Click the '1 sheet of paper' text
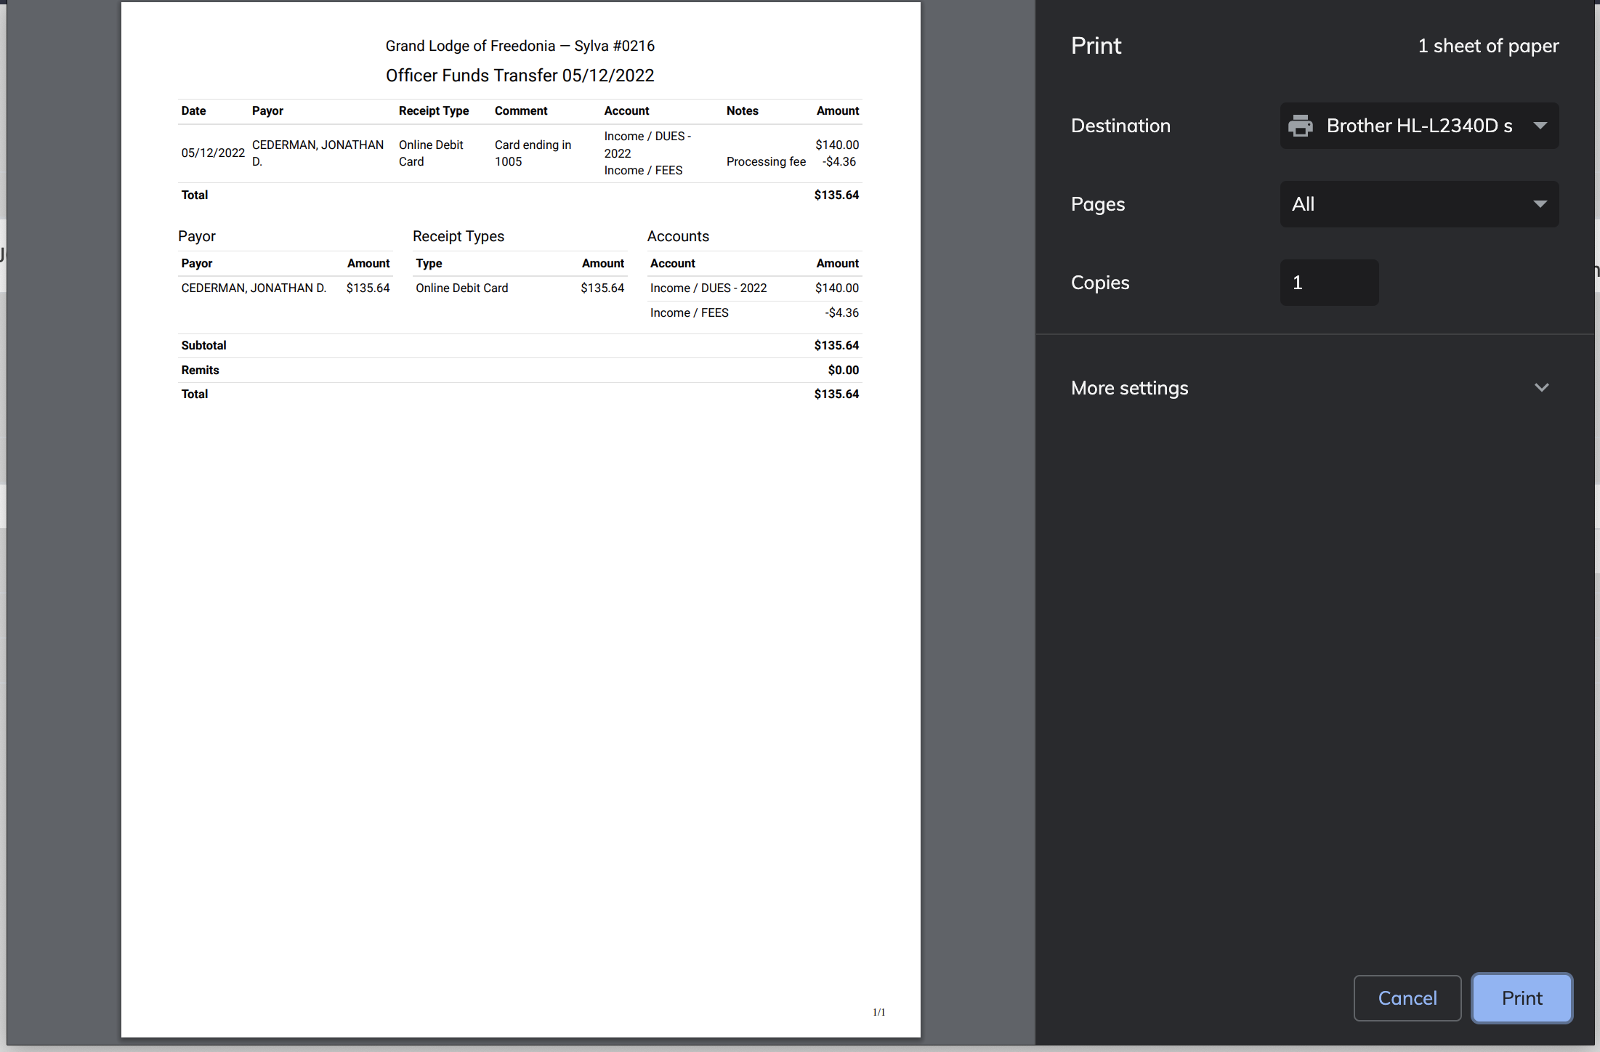The width and height of the screenshot is (1600, 1052). (1488, 46)
